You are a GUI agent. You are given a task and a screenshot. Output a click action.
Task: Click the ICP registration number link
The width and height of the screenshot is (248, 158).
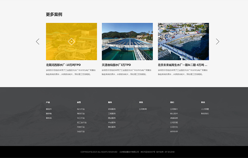(x=148, y=152)
